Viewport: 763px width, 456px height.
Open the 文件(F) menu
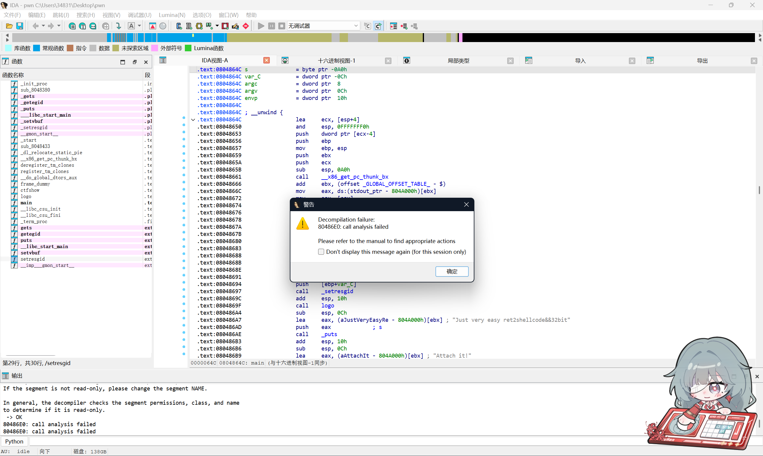click(x=12, y=15)
